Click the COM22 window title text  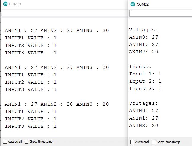tap(143, 4)
